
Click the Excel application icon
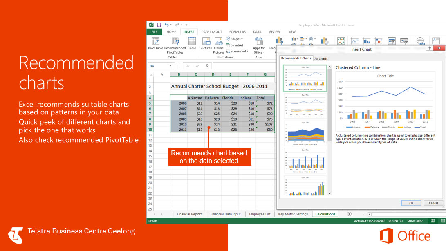click(151, 25)
